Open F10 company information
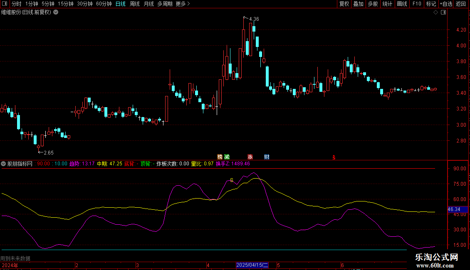 pyautogui.click(x=417, y=4)
